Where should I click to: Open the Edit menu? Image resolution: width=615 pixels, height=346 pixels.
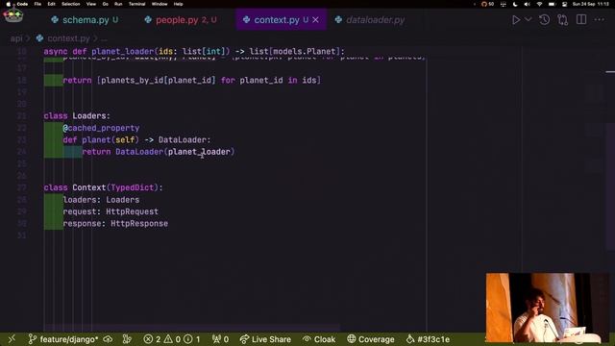click(51, 4)
